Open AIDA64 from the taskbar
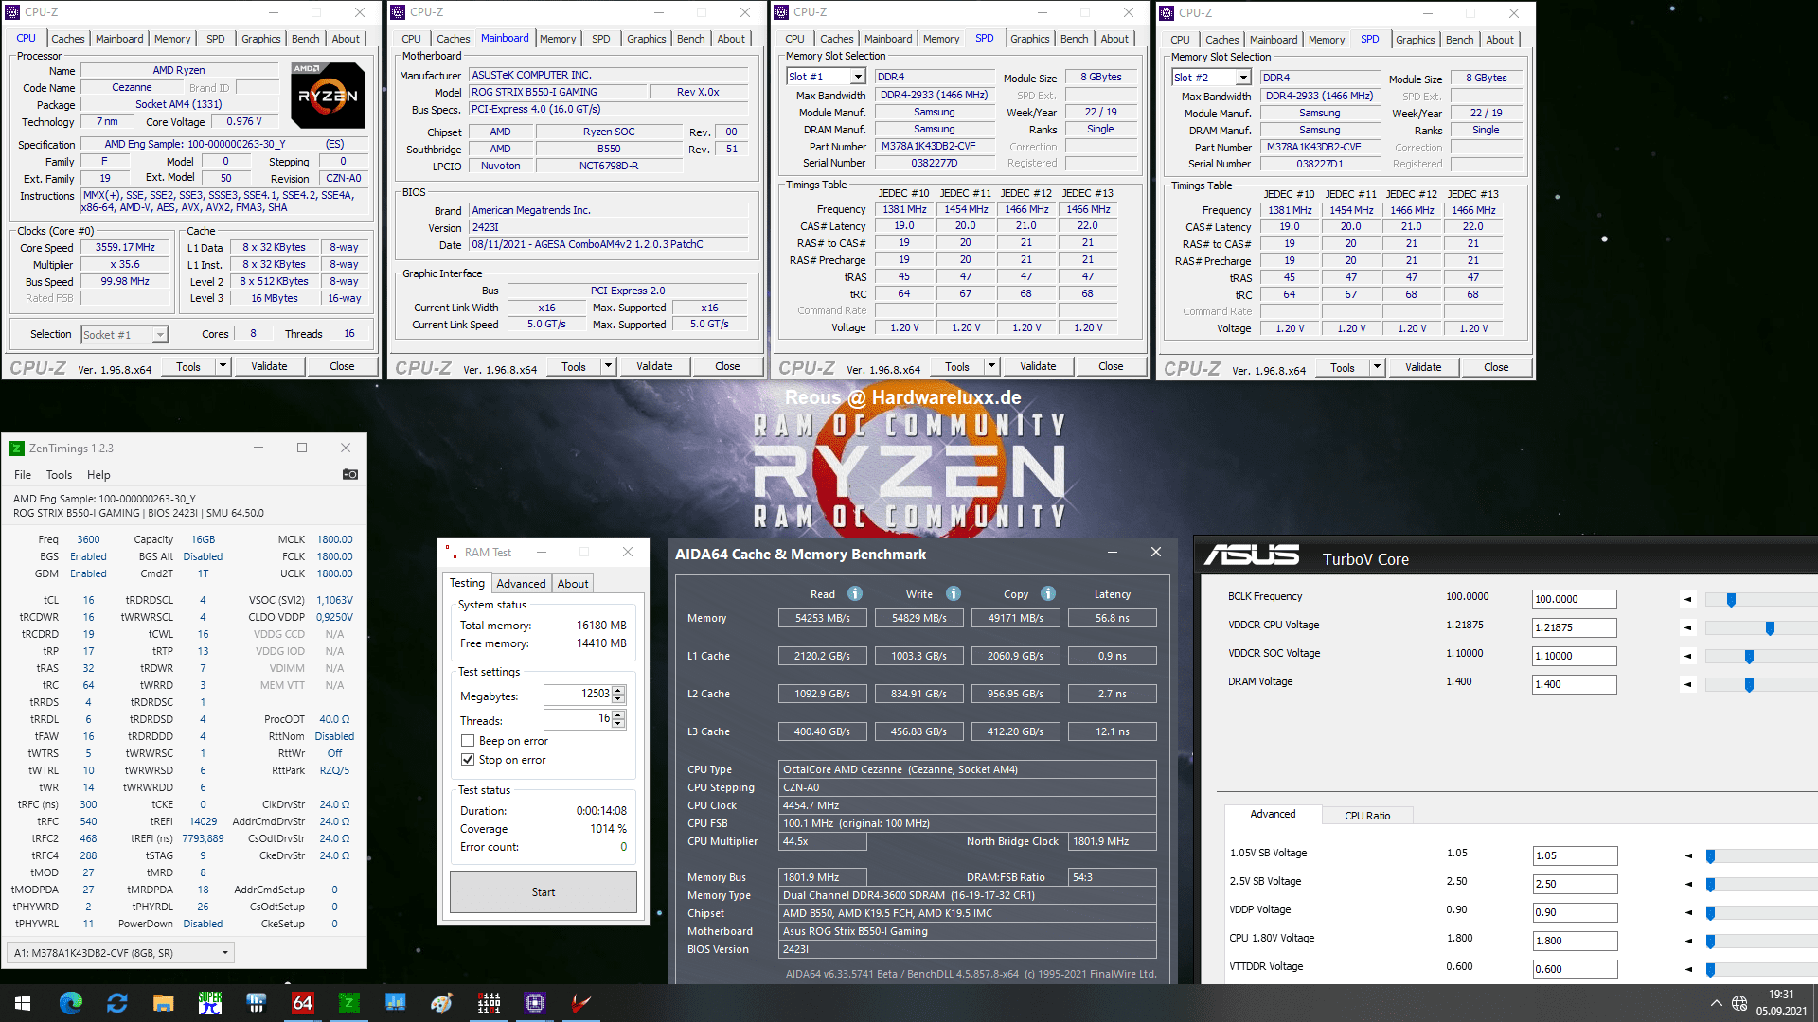 click(302, 1003)
